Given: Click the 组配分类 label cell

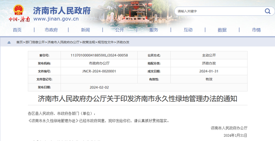Looking at the screenshot, I should coord(154,63).
